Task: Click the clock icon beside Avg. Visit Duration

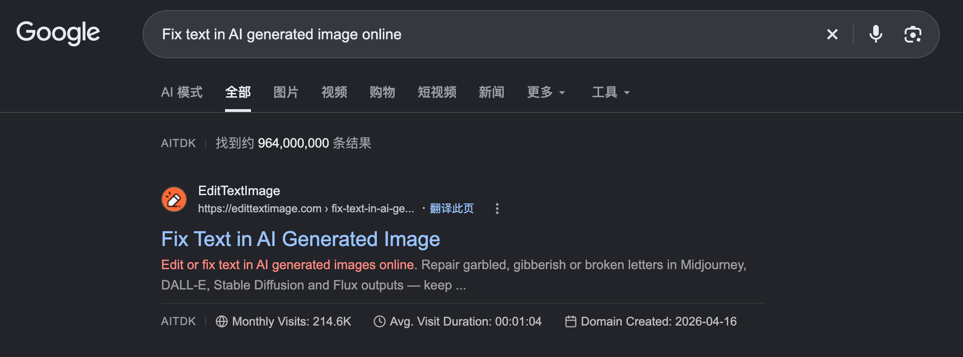Action: tap(380, 321)
